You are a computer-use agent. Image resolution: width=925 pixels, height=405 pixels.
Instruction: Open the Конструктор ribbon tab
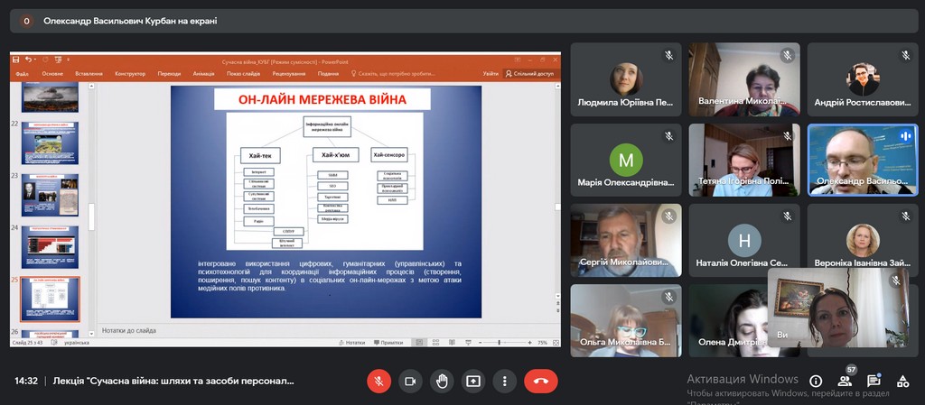coord(130,74)
